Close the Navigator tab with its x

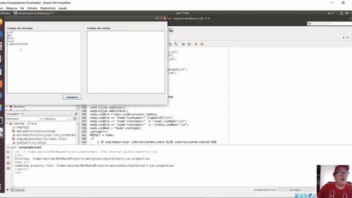[x=22, y=114]
